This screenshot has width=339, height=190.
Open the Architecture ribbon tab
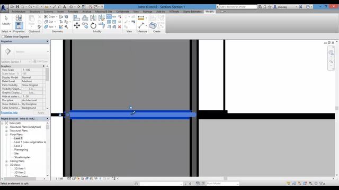point(19,12)
